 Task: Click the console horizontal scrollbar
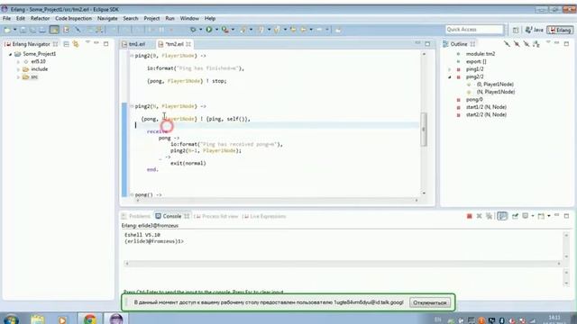point(343,264)
